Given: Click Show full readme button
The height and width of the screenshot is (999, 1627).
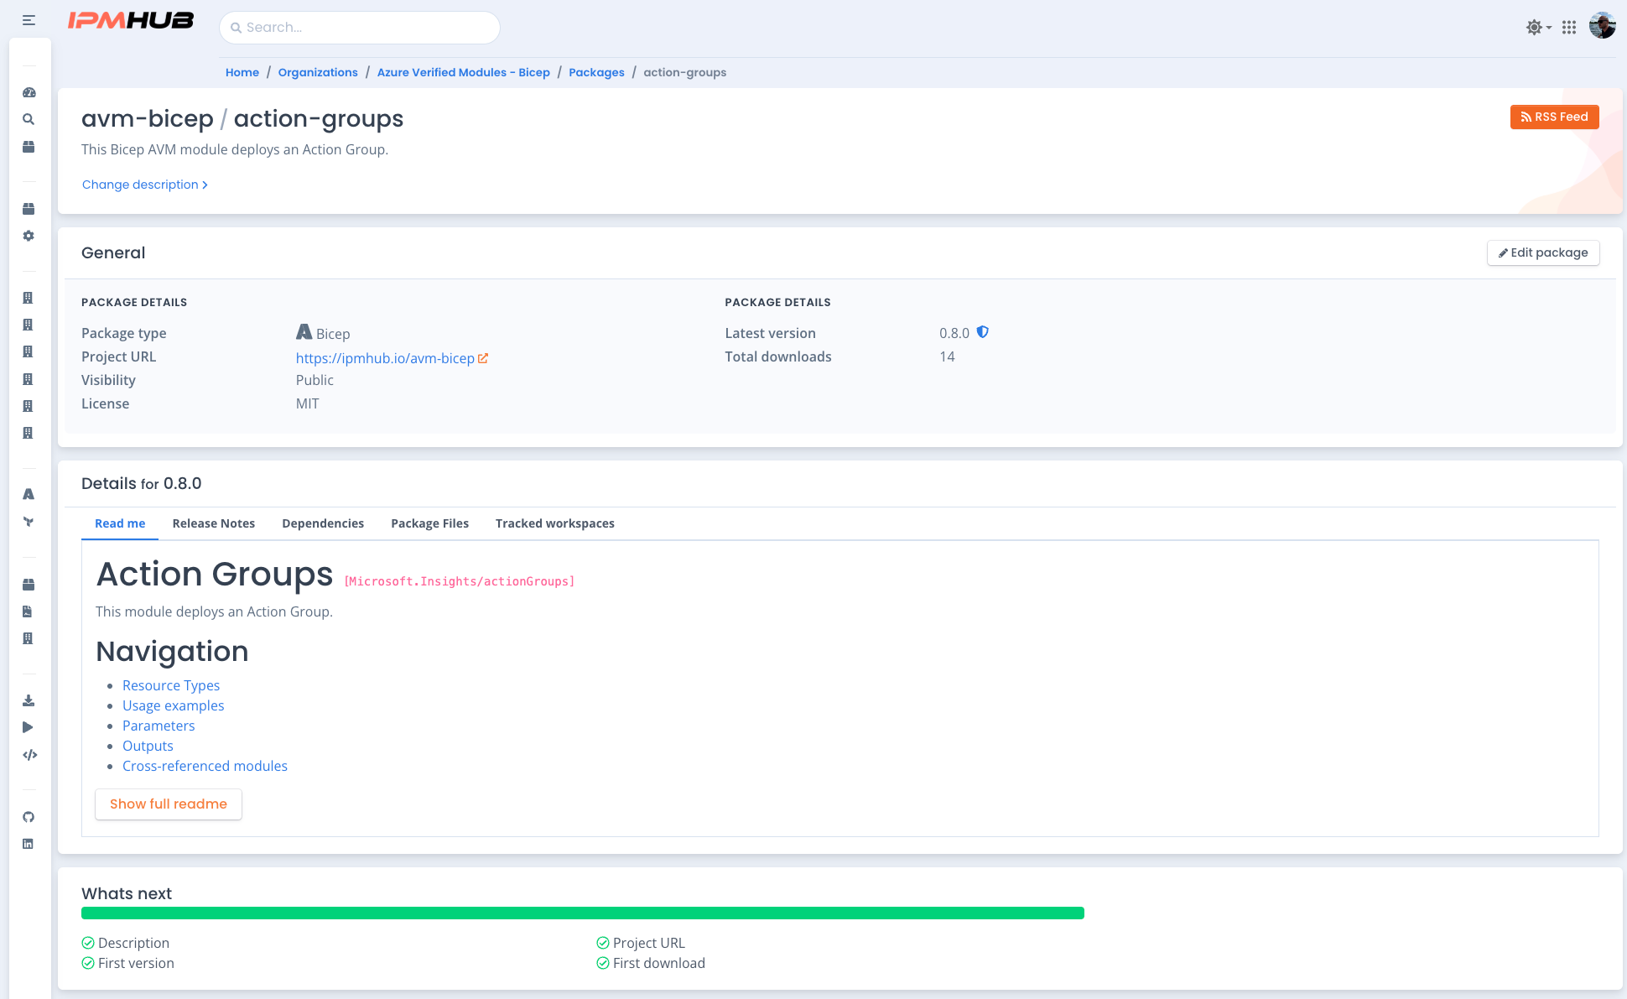Looking at the screenshot, I should pyautogui.click(x=169, y=804).
